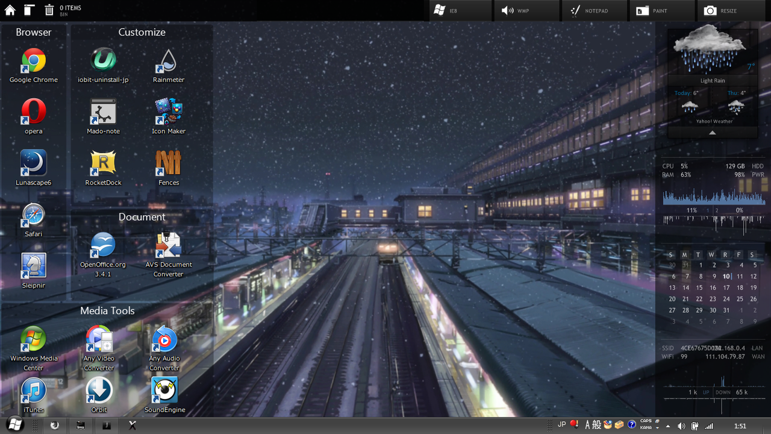Click the Document fence title
The height and width of the screenshot is (434, 771).
[142, 217]
